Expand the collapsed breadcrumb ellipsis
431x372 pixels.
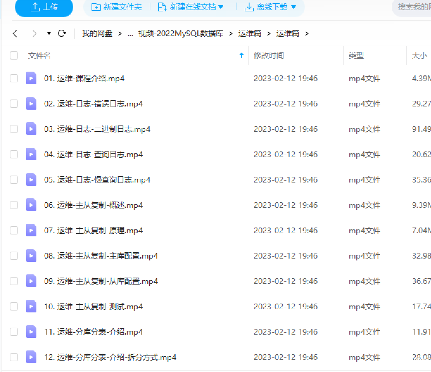130,34
